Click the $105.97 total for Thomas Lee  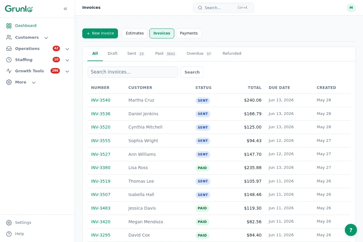pyautogui.click(x=253, y=181)
